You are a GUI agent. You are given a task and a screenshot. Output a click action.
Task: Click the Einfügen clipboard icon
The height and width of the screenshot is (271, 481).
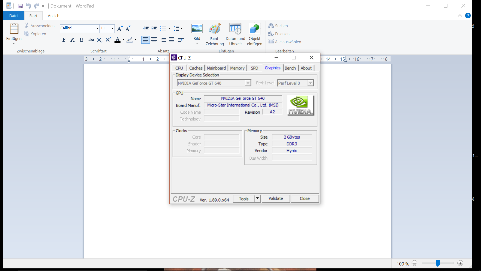pos(14,29)
